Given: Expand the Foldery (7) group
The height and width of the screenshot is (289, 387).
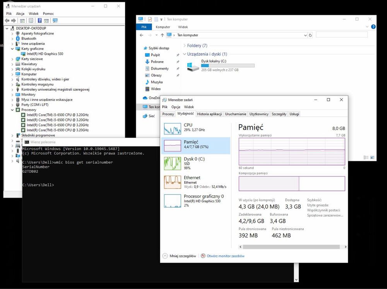Looking at the screenshot, I should point(185,46).
